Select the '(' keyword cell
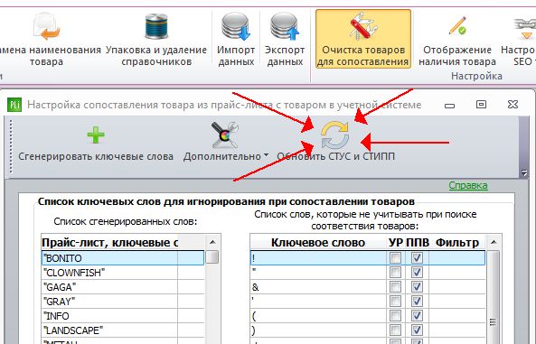 click(318, 316)
